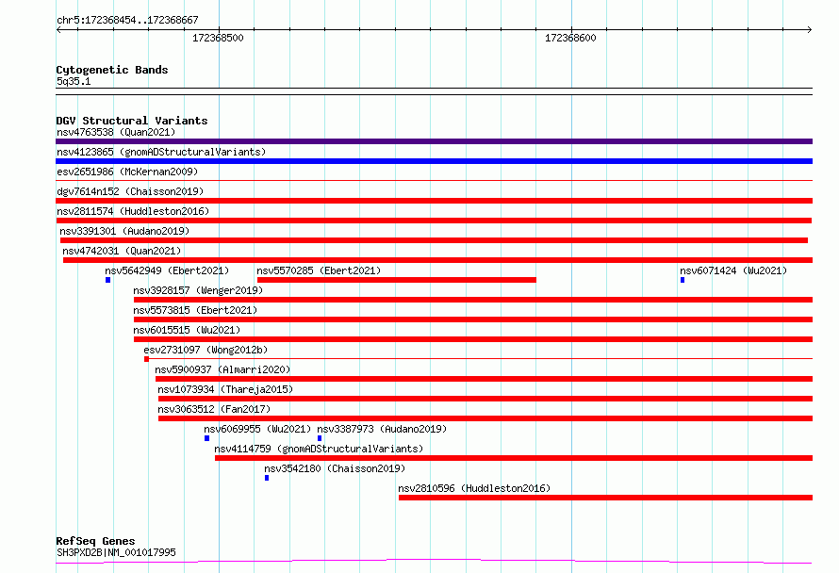Click nsv3063512 (Fan2017) label
839x573 pixels.
coord(214,409)
